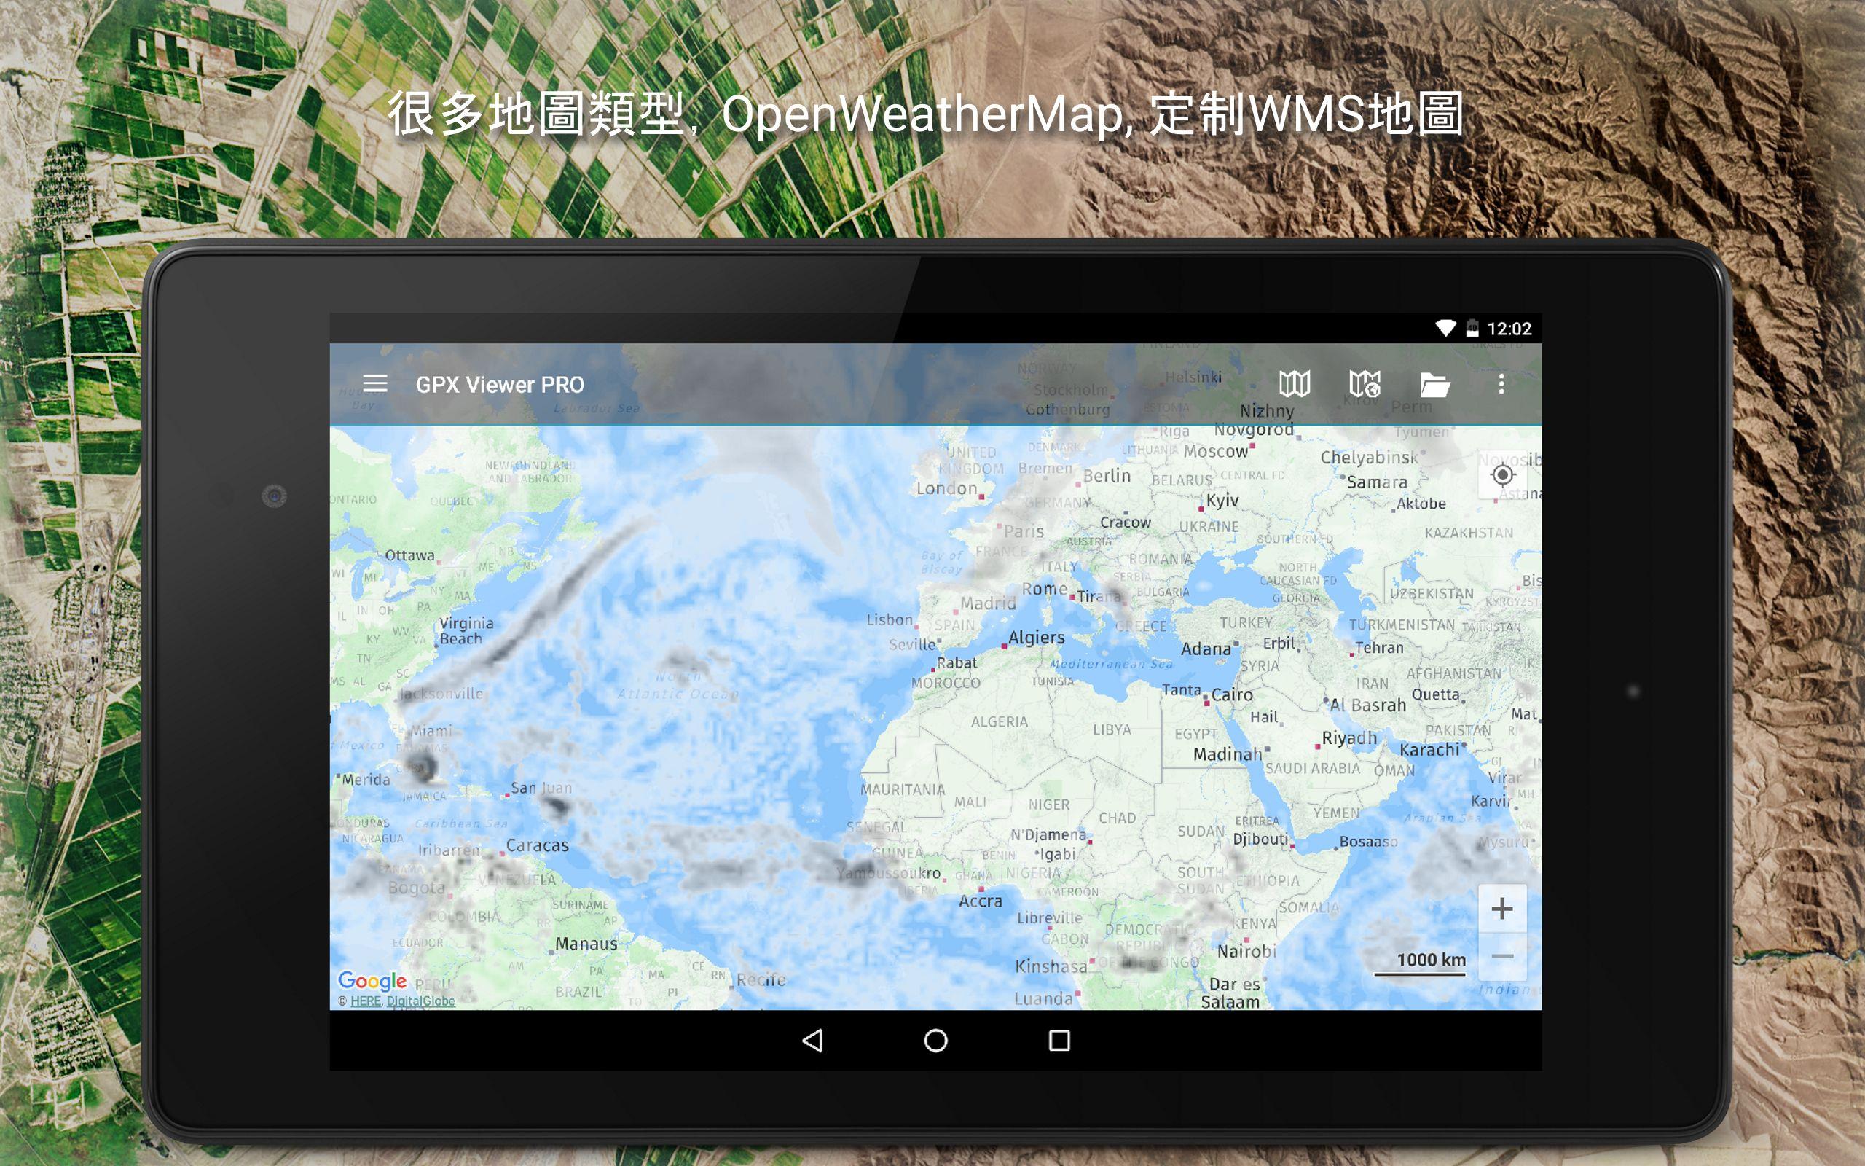Tap the Android back navigation button

point(812,1041)
